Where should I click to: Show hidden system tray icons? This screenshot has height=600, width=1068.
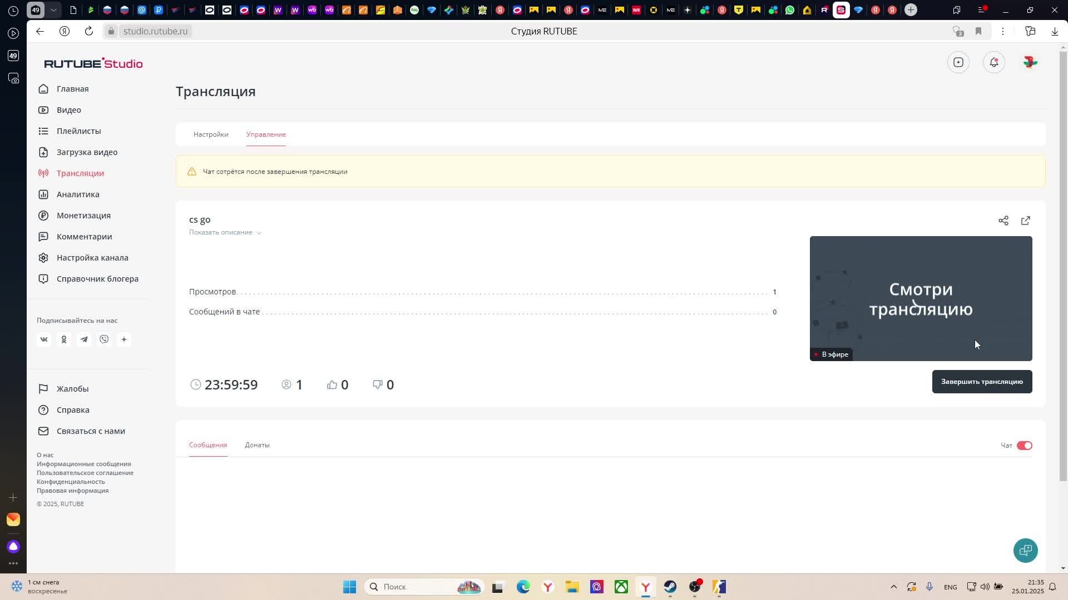tap(893, 587)
